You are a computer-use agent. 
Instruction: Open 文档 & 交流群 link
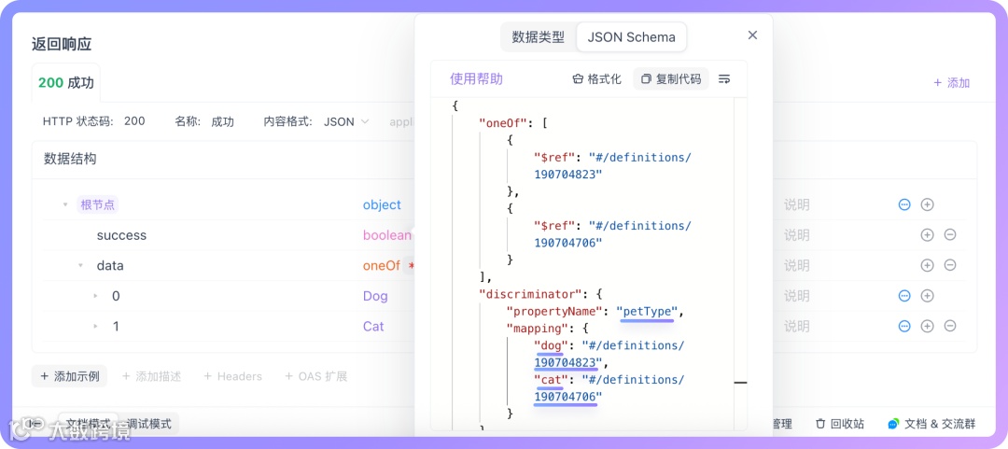click(x=932, y=424)
